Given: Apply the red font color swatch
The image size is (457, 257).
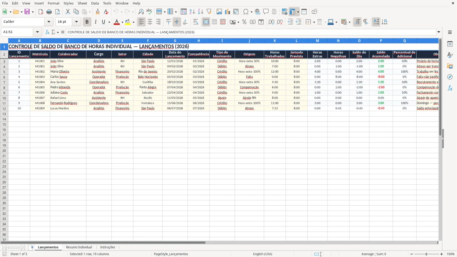Looking at the screenshot, I should coord(117,22).
